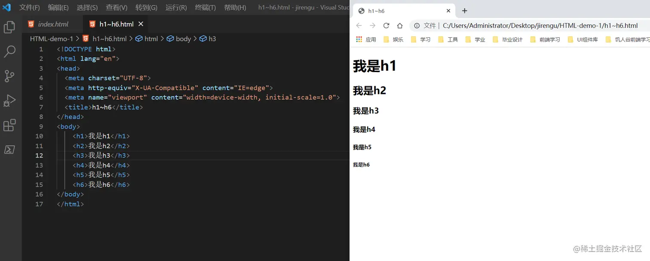Click HTML-demo-1 in the breadcrumb
This screenshot has width=650, height=261.
point(52,39)
